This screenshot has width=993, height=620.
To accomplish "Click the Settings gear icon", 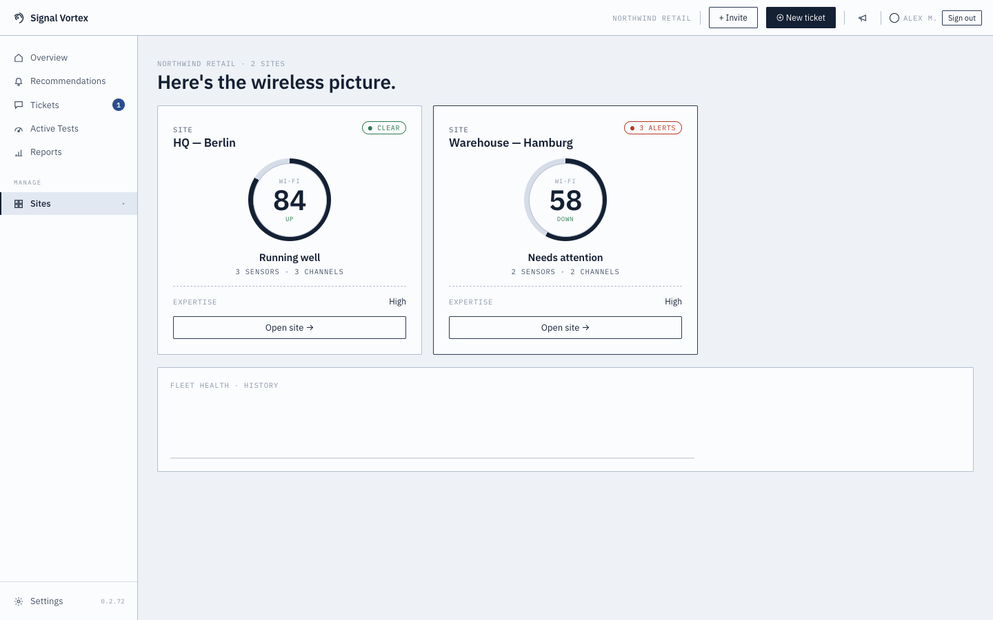I will click(19, 601).
